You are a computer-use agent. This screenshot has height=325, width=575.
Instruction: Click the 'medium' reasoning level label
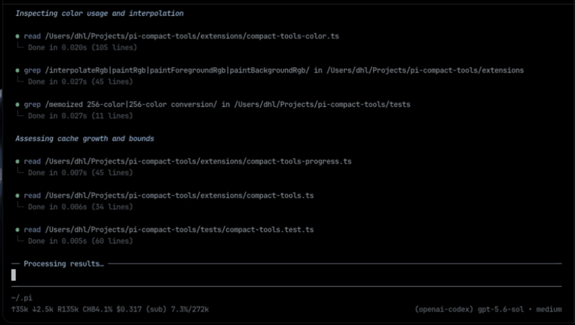click(x=549, y=309)
